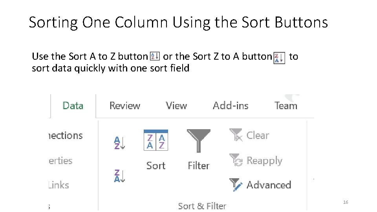Go to the Add-ins tab

click(x=231, y=106)
